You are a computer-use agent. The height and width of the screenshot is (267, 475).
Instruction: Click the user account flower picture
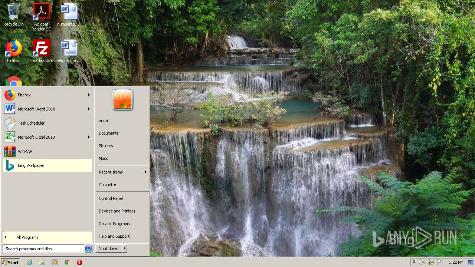coord(122,100)
